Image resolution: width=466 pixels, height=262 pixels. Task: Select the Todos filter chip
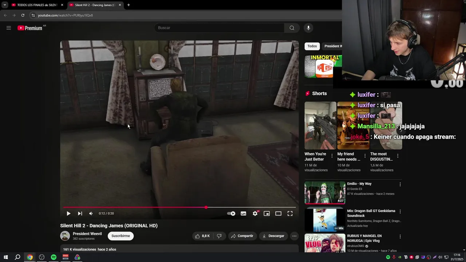click(312, 46)
